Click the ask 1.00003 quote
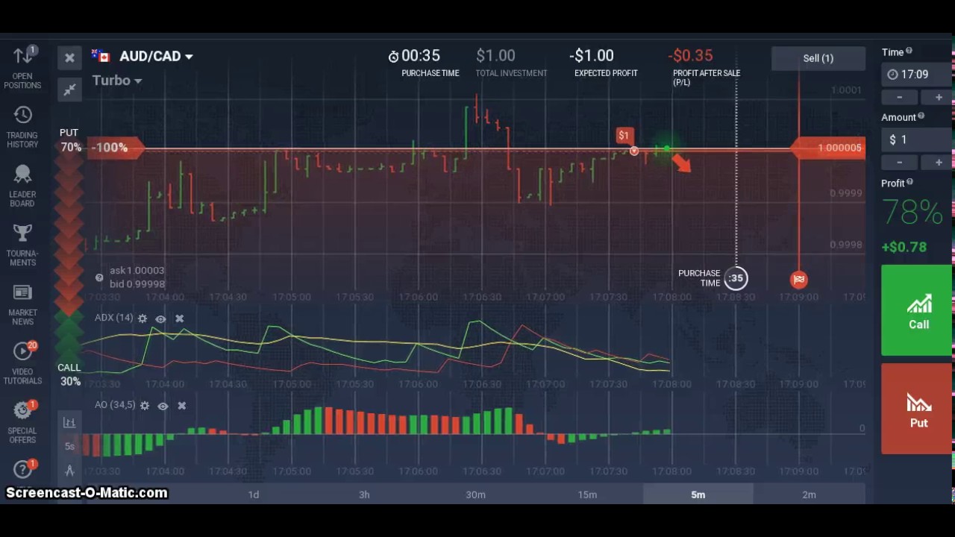This screenshot has height=537, width=955. [137, 271]
